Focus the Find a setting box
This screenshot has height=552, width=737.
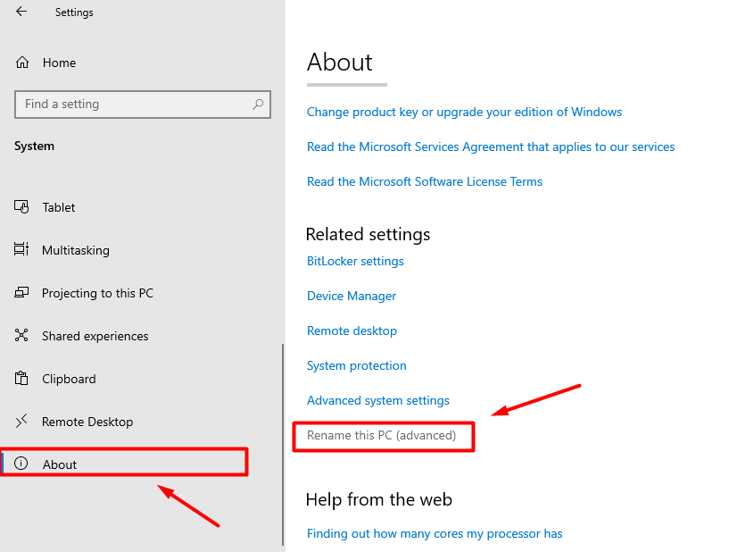coord(143,104)
